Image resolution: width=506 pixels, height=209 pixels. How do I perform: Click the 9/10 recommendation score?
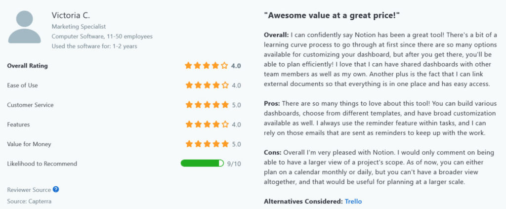tap(234, 164)
